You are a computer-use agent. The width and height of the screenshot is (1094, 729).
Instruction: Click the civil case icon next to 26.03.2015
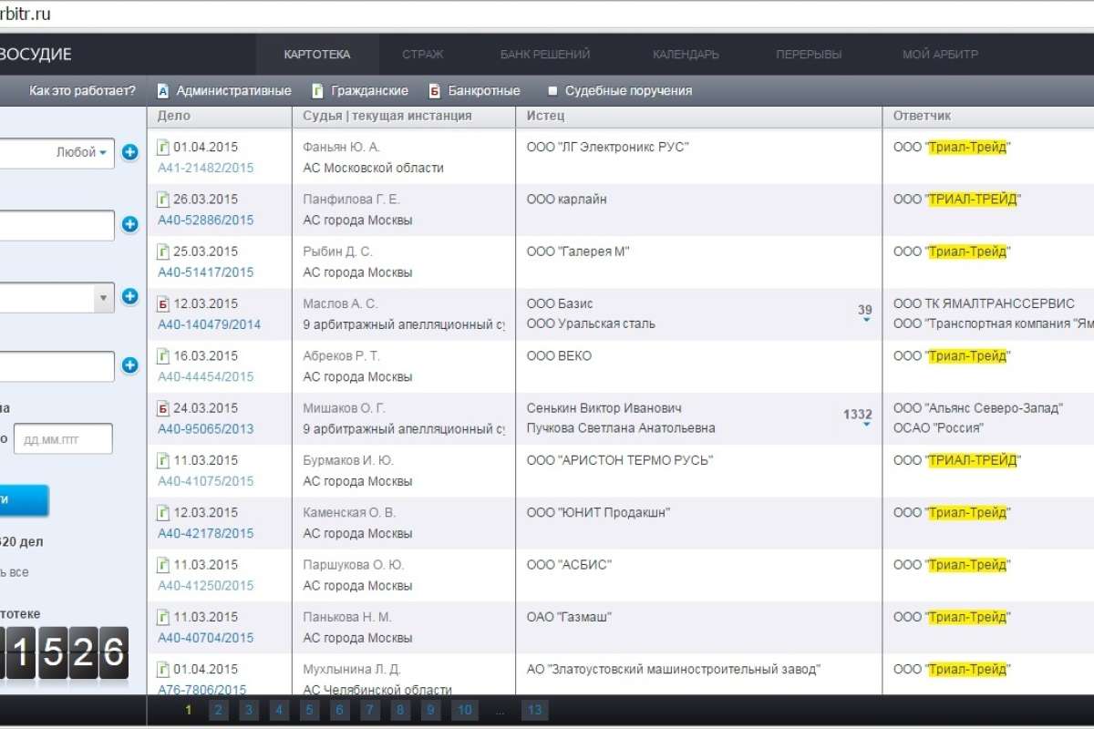pos(164,199)
